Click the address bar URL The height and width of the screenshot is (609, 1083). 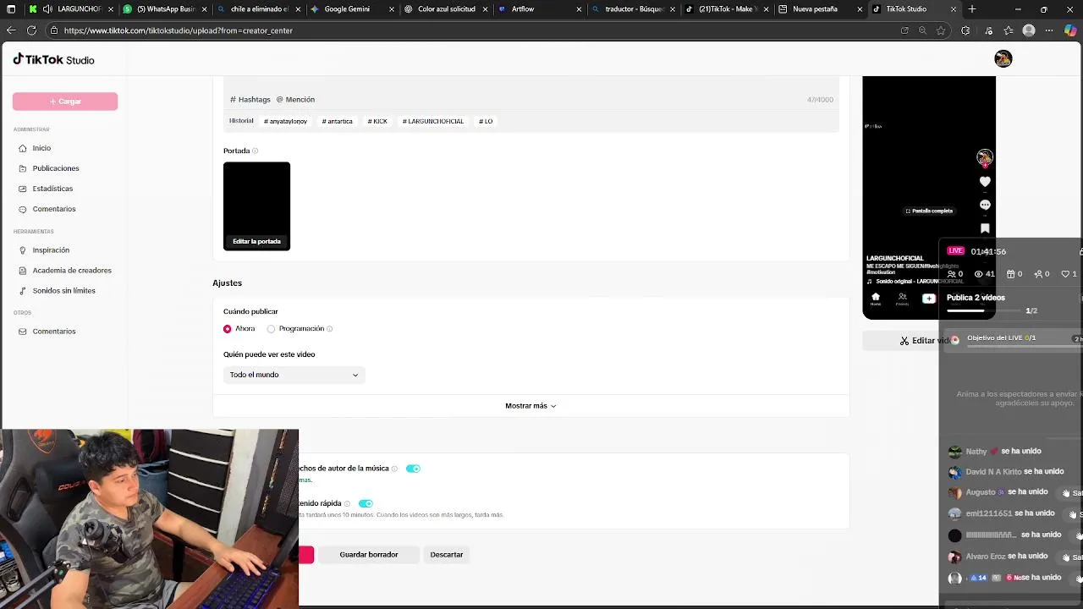point(178,30)
